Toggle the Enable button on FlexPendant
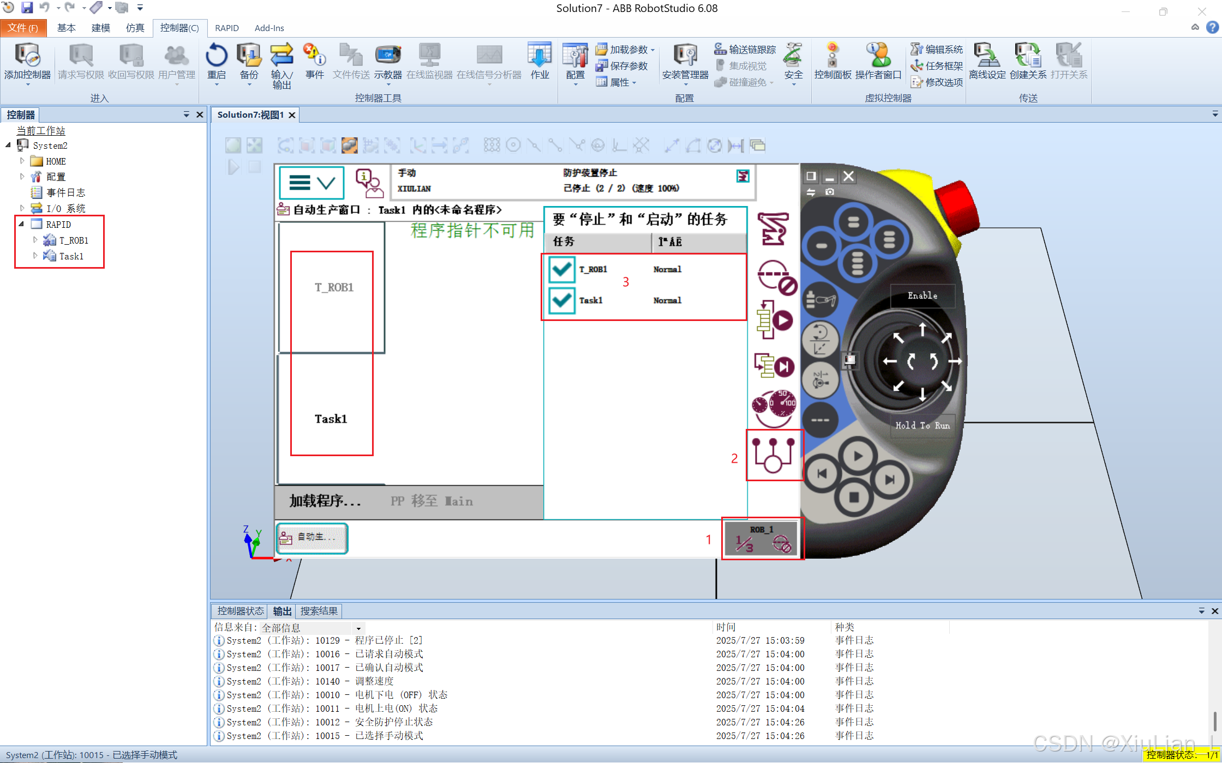This screenshot has width=1222, height=763. click(923, 295)
